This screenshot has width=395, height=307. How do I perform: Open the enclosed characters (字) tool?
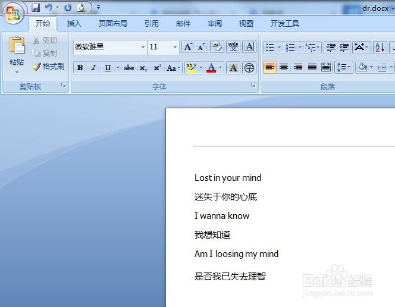point(249,68)
